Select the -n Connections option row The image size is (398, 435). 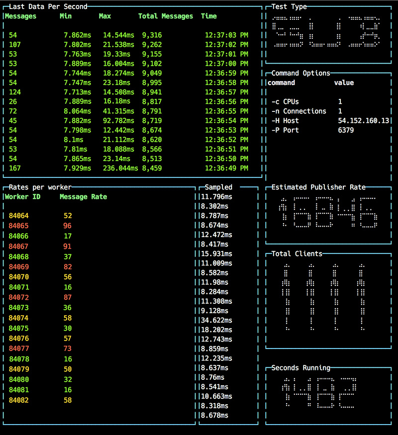point(298,111)
